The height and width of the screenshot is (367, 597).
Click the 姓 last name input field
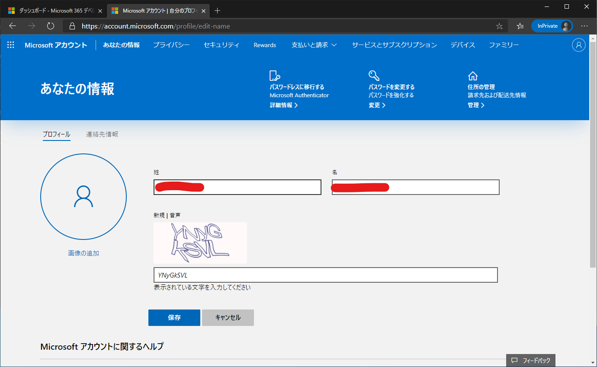238,187
